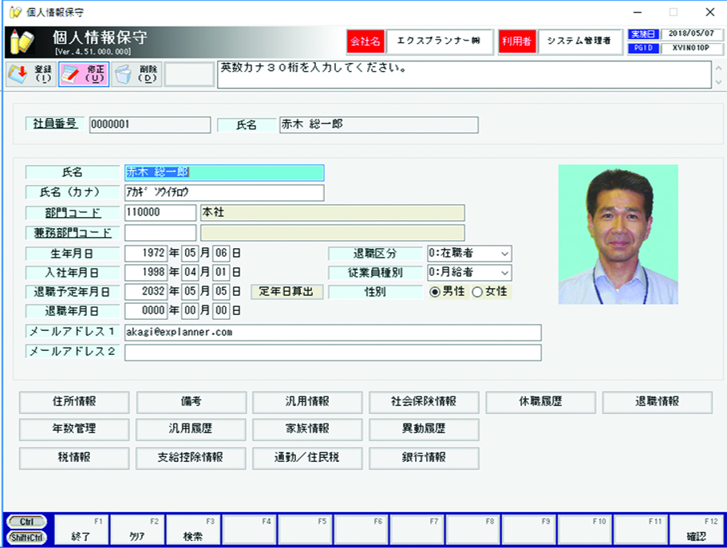Click the メールアドレス2 input field

tap(333, 353)
